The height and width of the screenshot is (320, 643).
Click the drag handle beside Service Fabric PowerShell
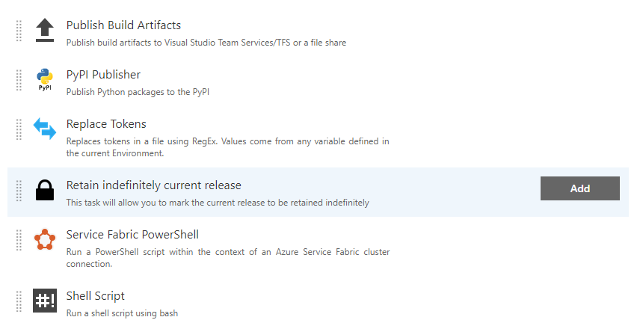[x=19, y=240]
